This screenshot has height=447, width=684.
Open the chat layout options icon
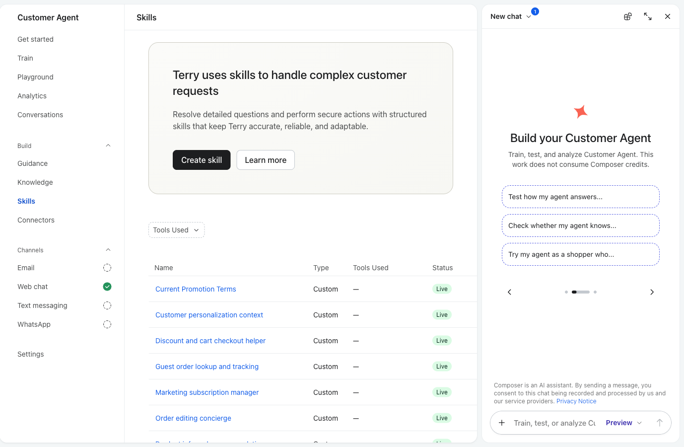[x=627, y=16]
